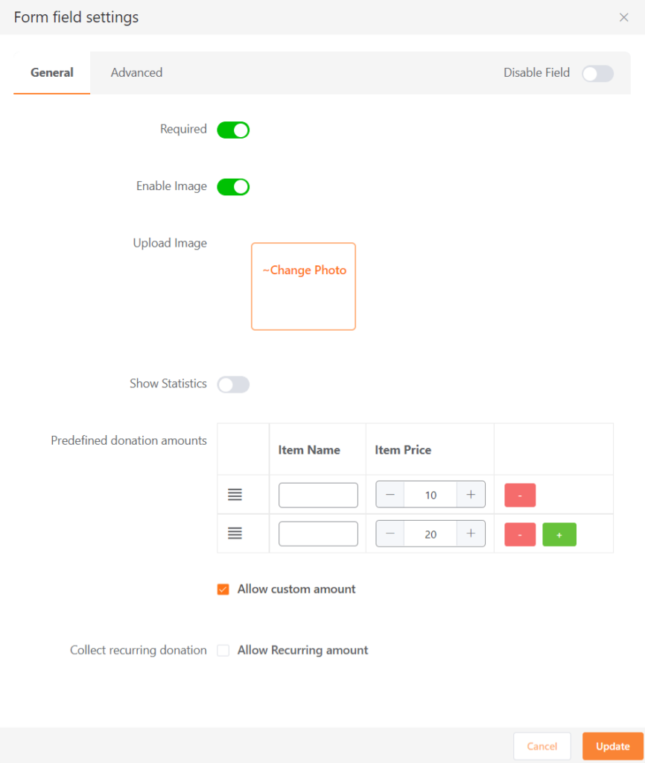Select the General tab

pos(52,73)
